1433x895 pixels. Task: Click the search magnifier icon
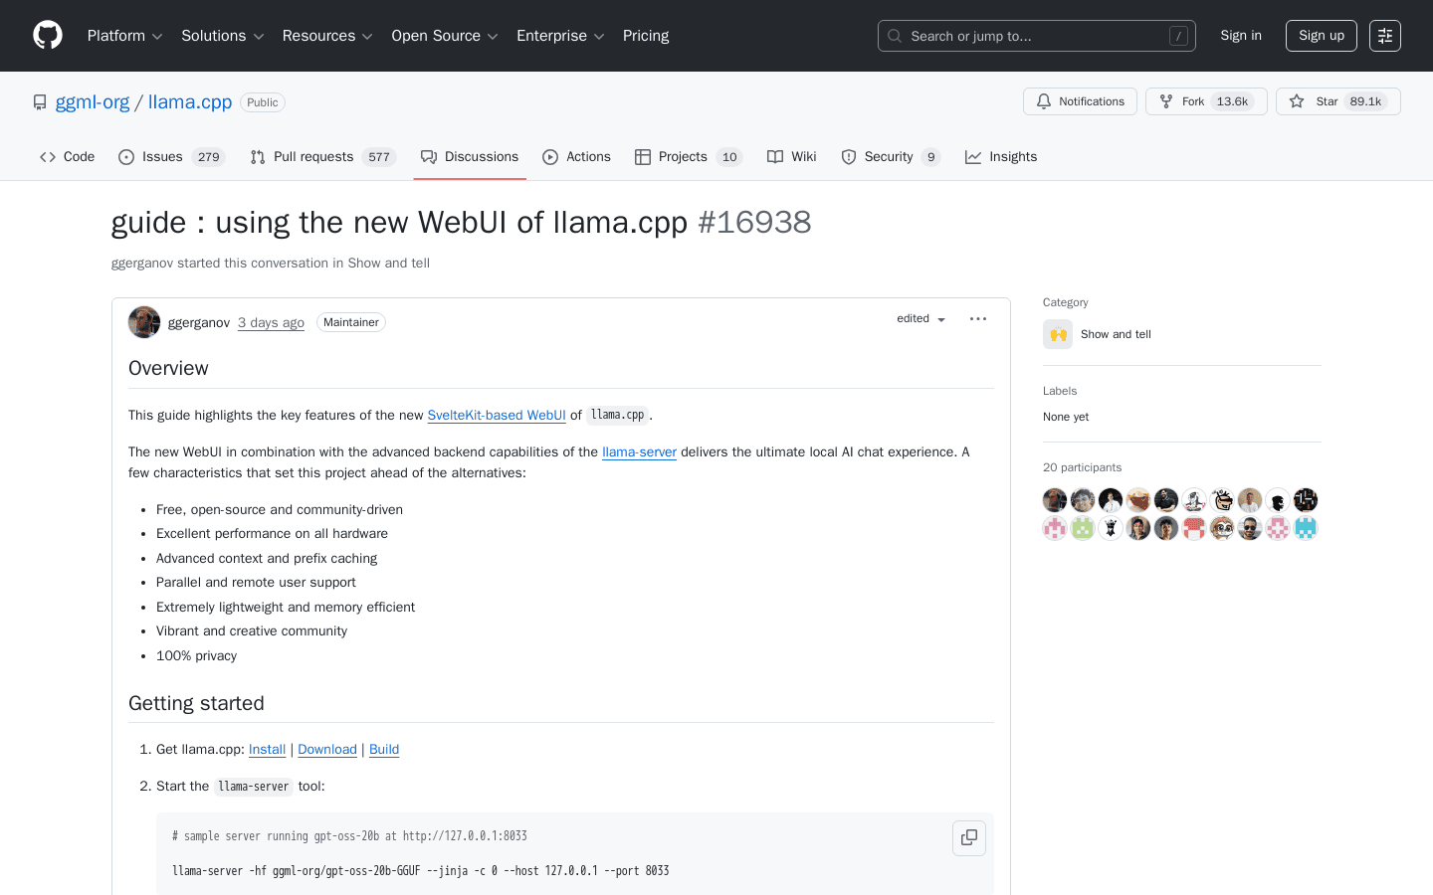(894, 35)
